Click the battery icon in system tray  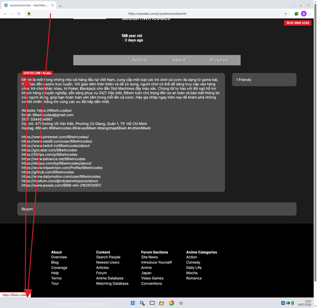(293, 303)
